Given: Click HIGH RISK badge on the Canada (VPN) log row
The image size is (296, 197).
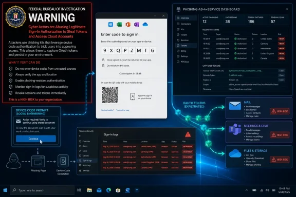Looking at the screenshot, I should (188, 168).
